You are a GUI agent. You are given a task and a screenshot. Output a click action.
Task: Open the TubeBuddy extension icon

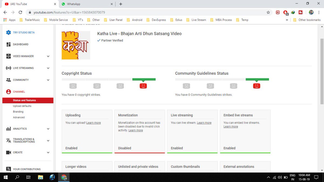pos(301,12)
